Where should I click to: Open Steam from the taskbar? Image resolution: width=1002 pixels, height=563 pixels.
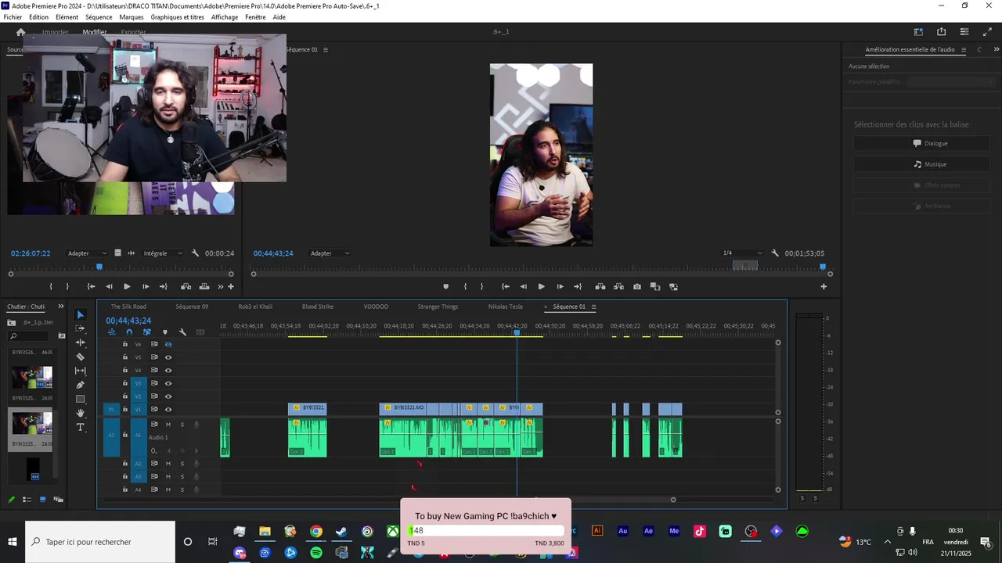341,532
